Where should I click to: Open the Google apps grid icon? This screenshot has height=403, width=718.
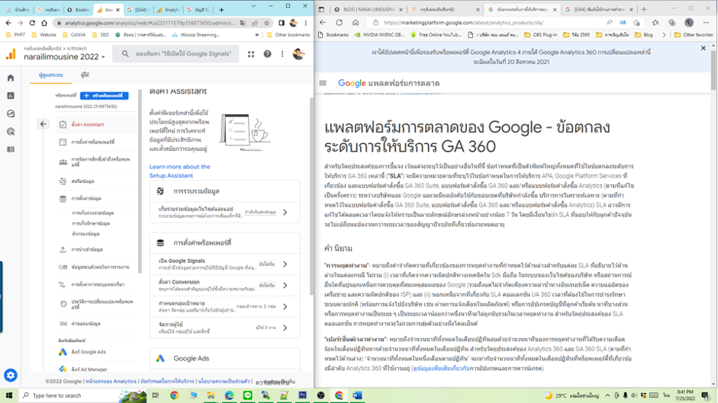[x=251, y=54]
